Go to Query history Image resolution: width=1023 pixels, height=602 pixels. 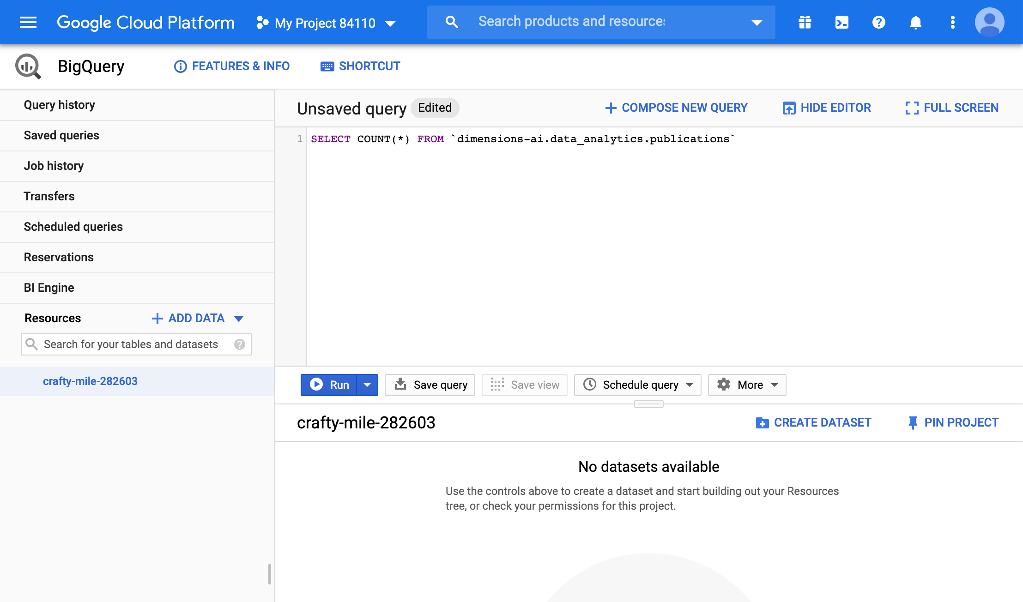pos(137,105)
